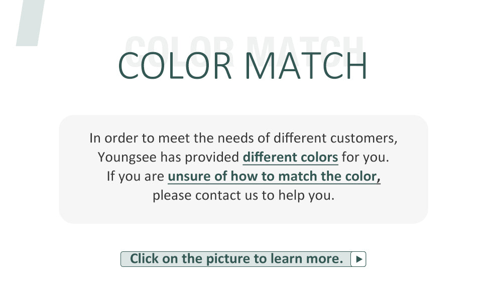Click the word "Youngsee" in the paragraph
The width and height of the screenshot is (487, 301).
coord(127,158)
